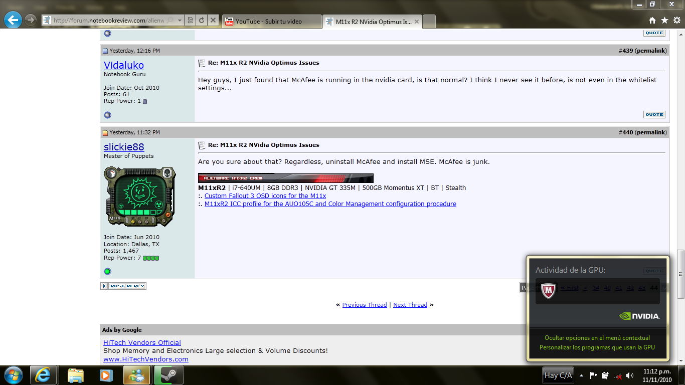Click the NVIDIA logo in the popup
This screenshot has width=685, height=385.
(639, 316)
